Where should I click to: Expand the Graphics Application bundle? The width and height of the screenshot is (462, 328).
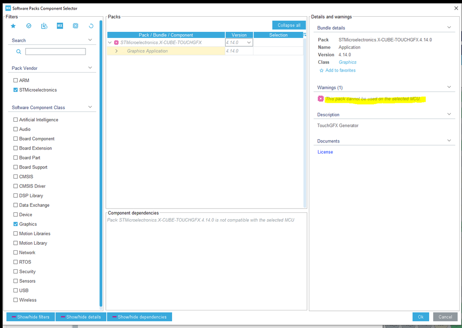coord(117,51)
